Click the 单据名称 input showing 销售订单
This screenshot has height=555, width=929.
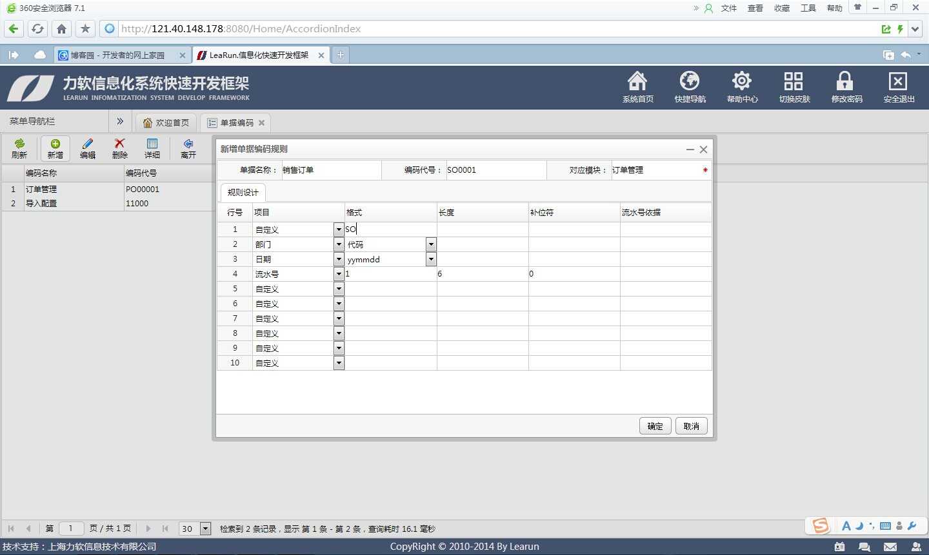(x=329, y=170)
